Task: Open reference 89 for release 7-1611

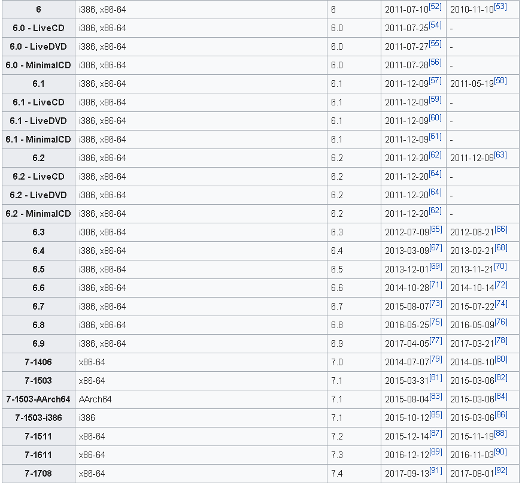Action: pos(435,451)
